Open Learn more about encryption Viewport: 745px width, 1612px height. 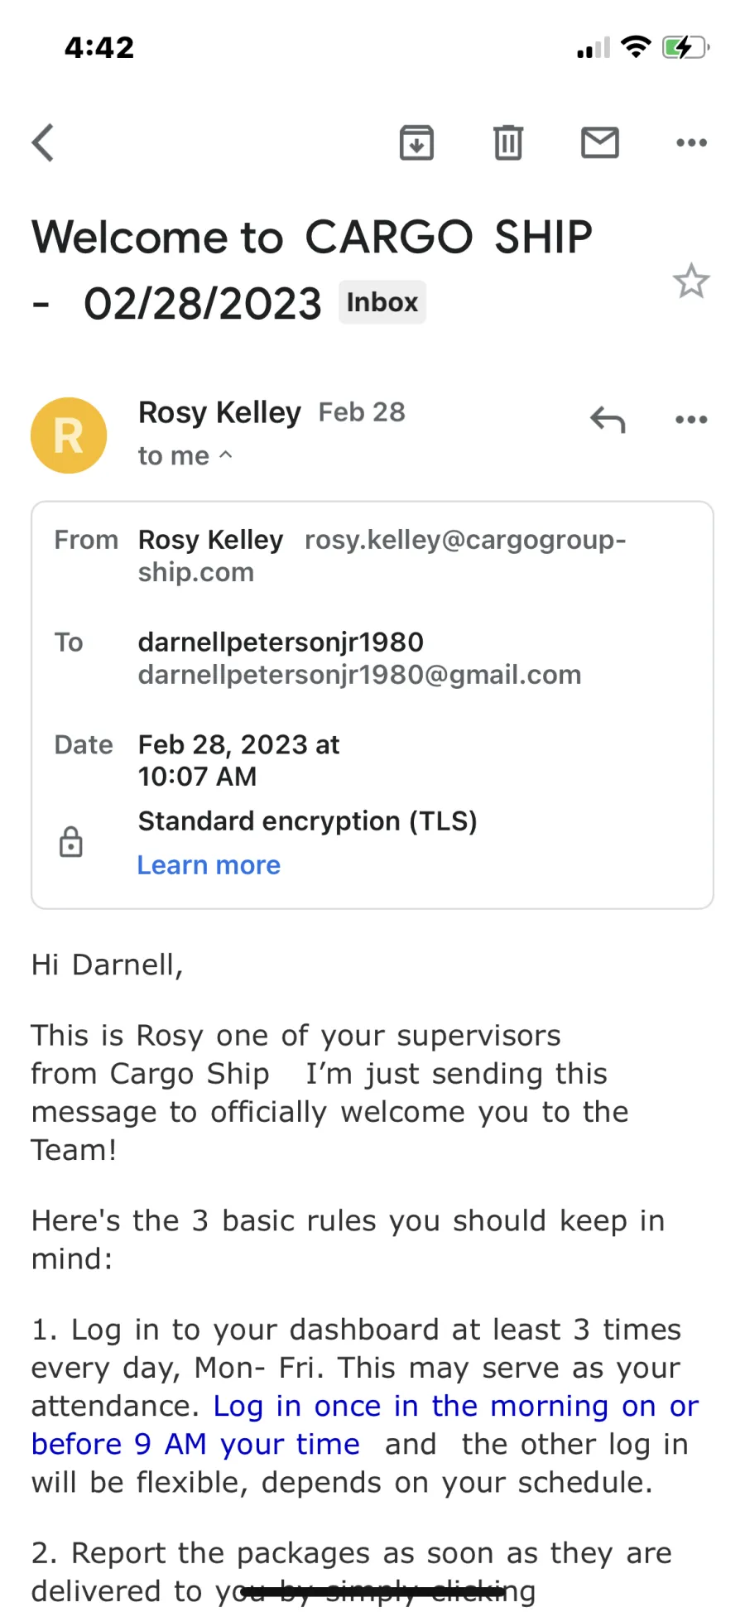(x=209, y=865)
